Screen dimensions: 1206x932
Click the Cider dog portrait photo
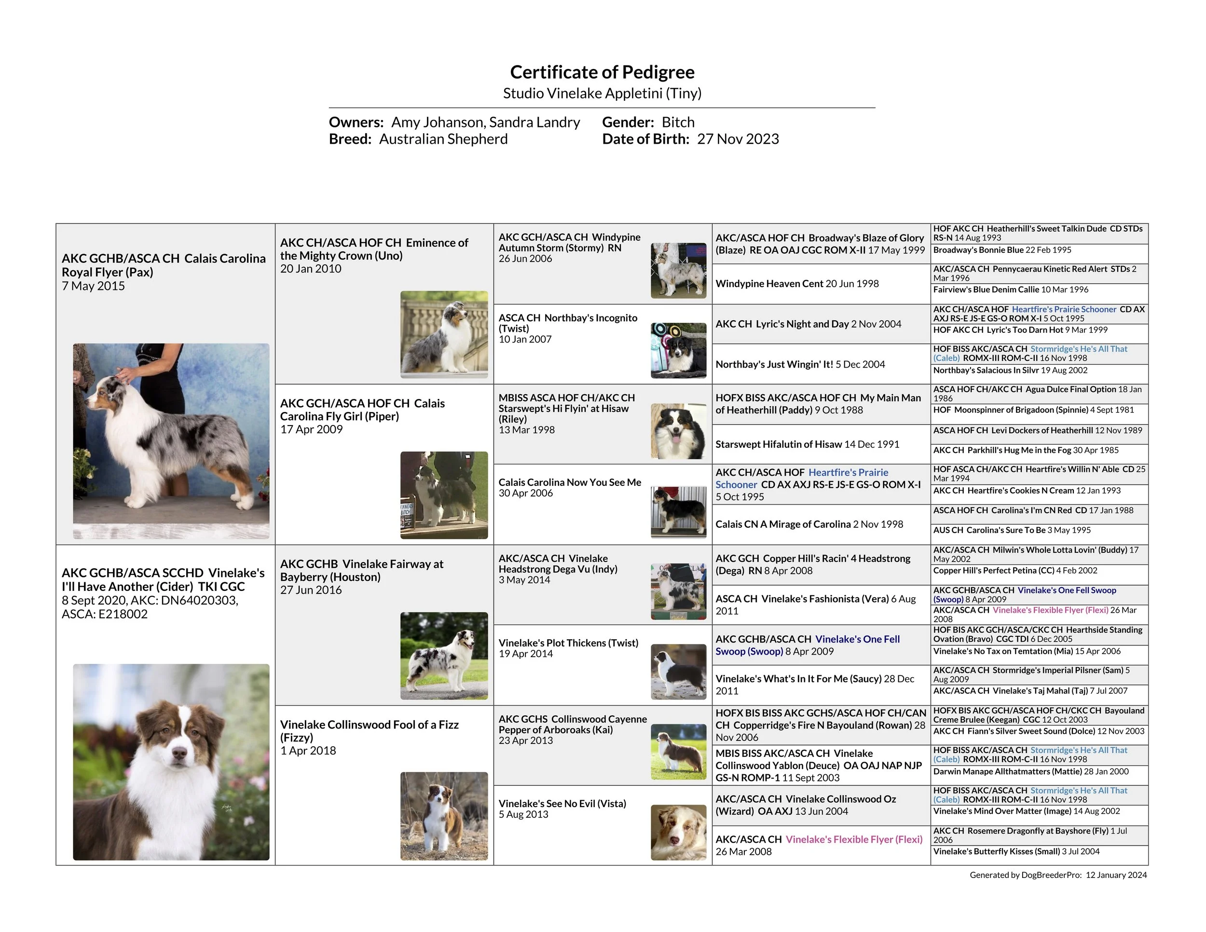point(171,761)
